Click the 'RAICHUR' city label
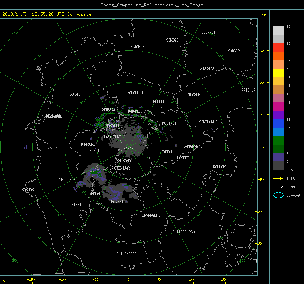 (248, 90)
